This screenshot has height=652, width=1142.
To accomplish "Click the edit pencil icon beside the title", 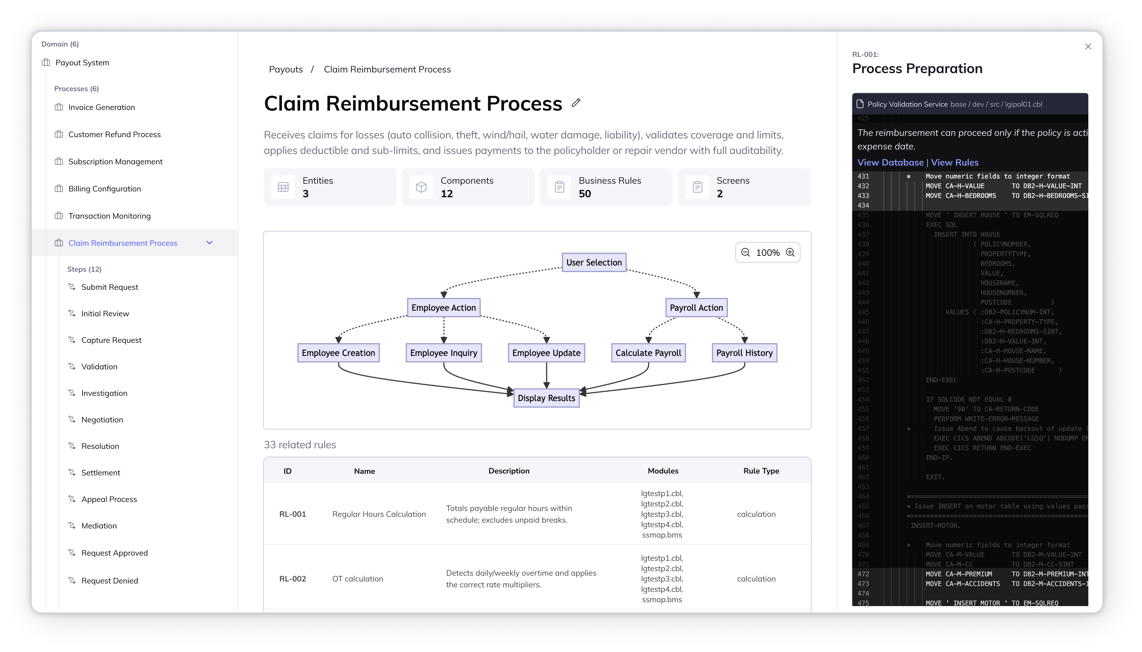I will pos(576,103).
